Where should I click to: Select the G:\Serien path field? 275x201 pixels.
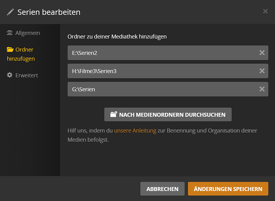(168, 89)
